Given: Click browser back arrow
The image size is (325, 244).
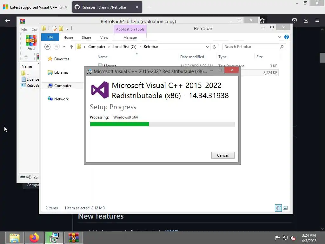Looking at the screenshot, I should click(8, 20).
